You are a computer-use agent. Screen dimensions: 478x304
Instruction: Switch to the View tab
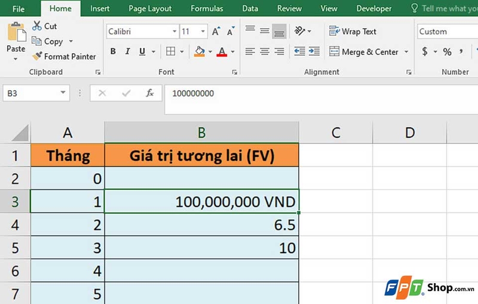pos(329,8)
